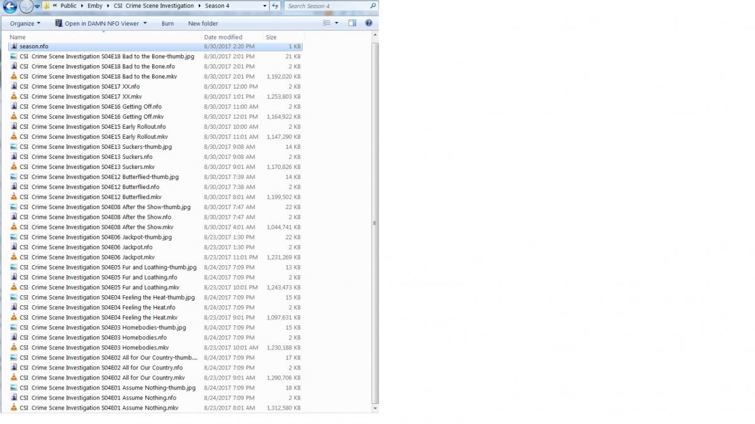The height and width of the screenshot is (424, 755).
Task: Click the image icon of S04E13 Suckers-thumb.jpg
Action: tap(14, 147)
